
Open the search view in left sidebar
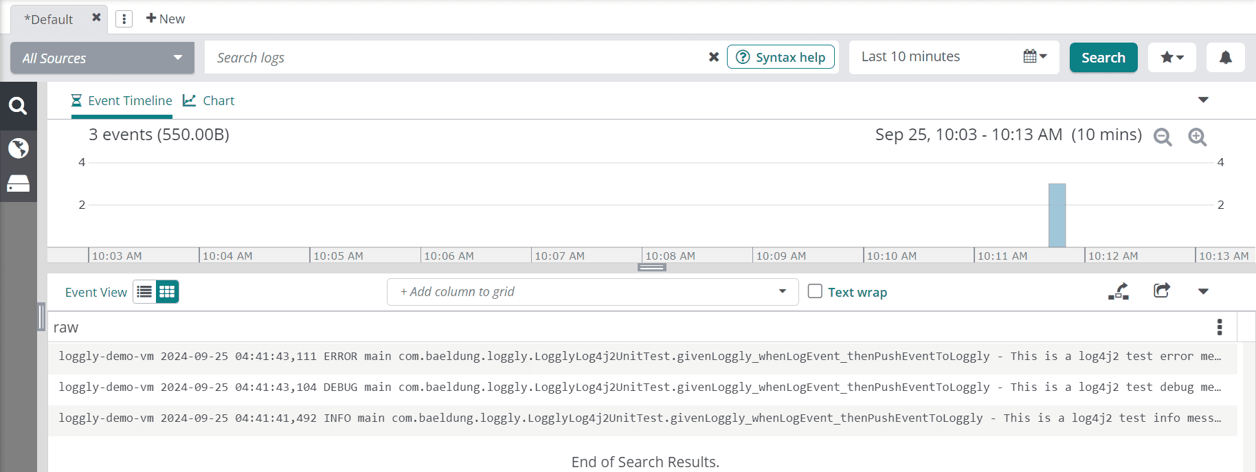(x=18, y=106)
